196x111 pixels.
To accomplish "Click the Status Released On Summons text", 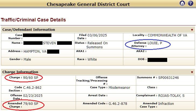I will tap(97, 45).
